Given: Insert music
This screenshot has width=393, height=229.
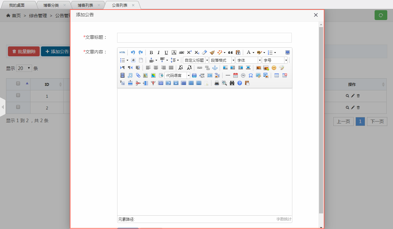Looking at the screenshot, I should (x=130, y=75).
